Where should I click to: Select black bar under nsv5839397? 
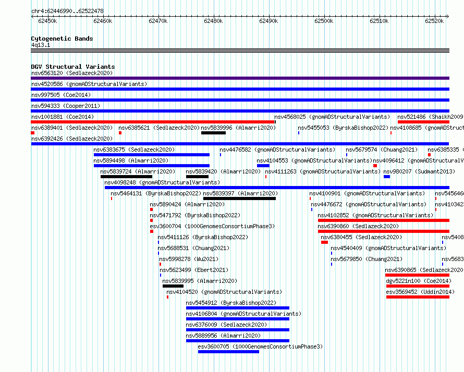point(239,199)
